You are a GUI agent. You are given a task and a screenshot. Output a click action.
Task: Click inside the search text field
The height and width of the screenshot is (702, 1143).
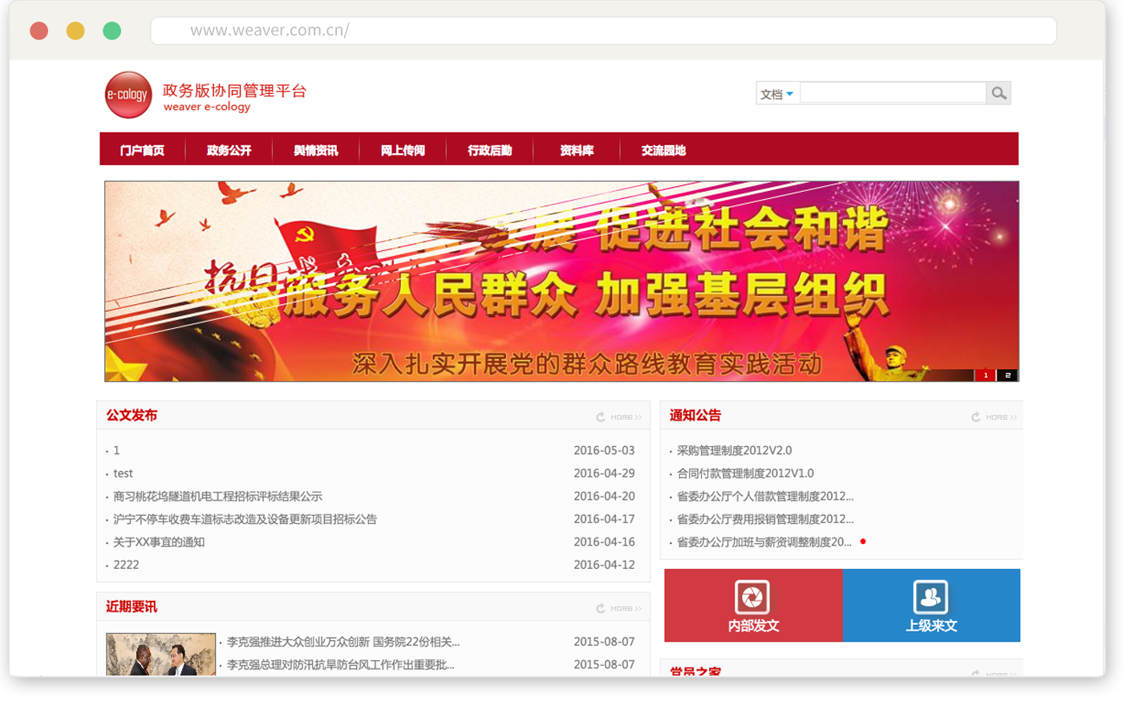point(892,94)
